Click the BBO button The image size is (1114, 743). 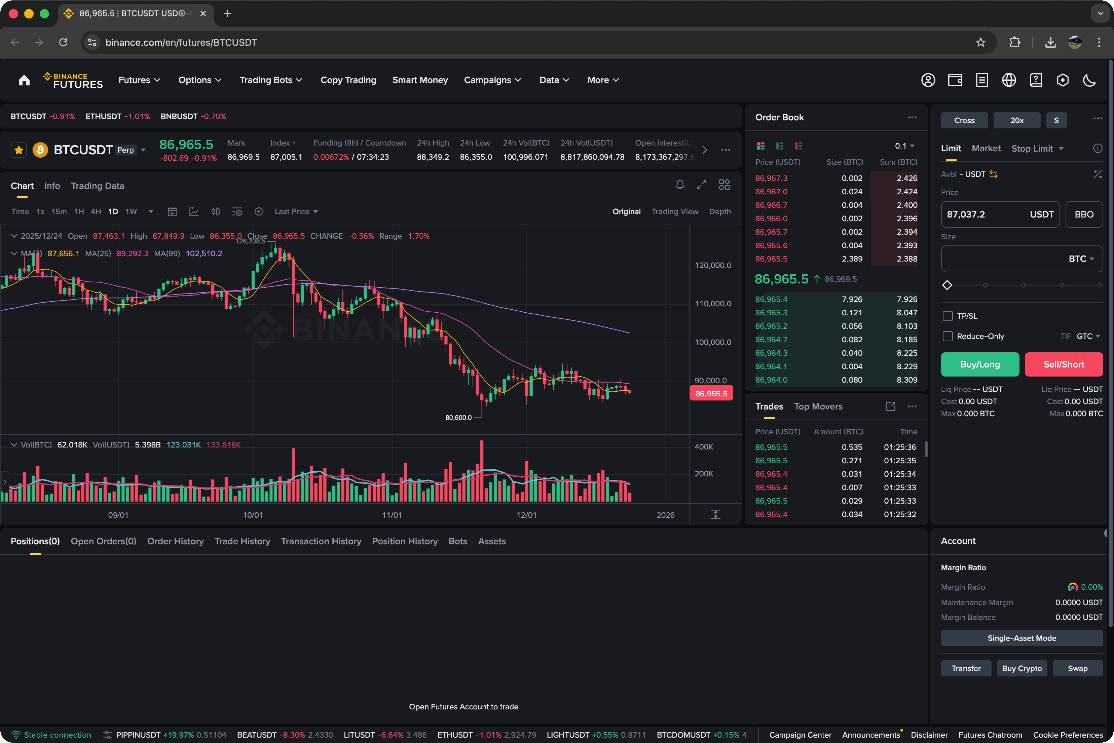click(x=1084, y=214)
